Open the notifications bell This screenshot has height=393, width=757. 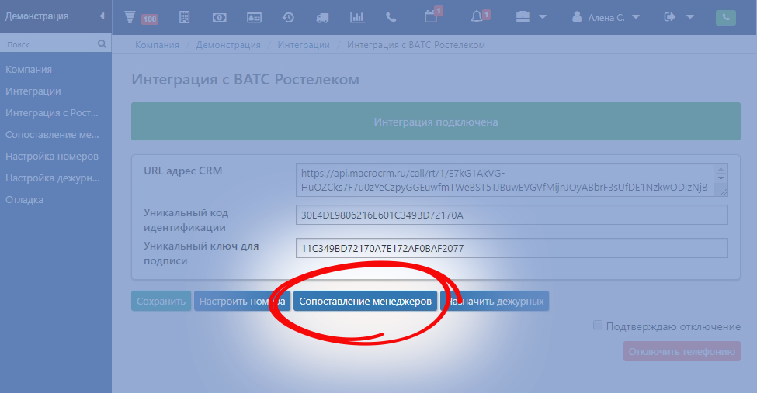[478, 17]
